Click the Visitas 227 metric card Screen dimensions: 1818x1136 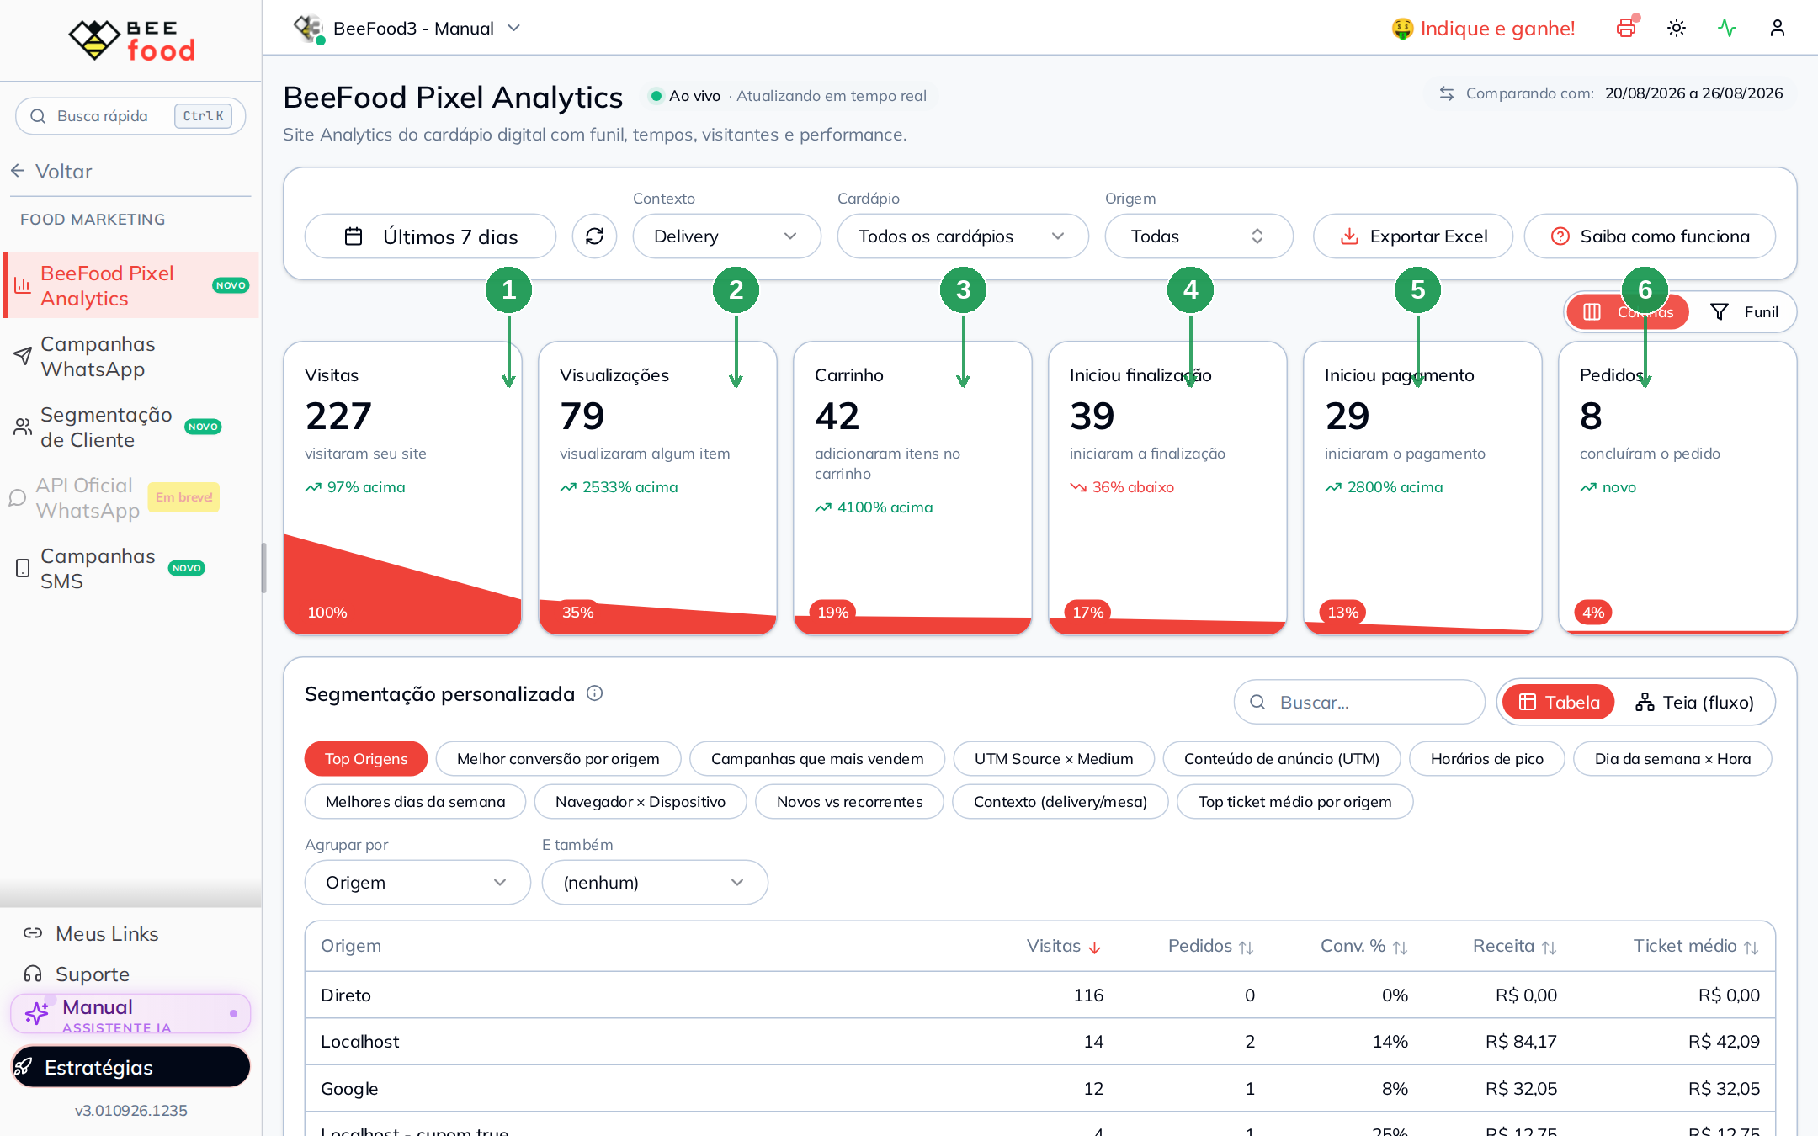pyautogui.click(x=403, y=488)
